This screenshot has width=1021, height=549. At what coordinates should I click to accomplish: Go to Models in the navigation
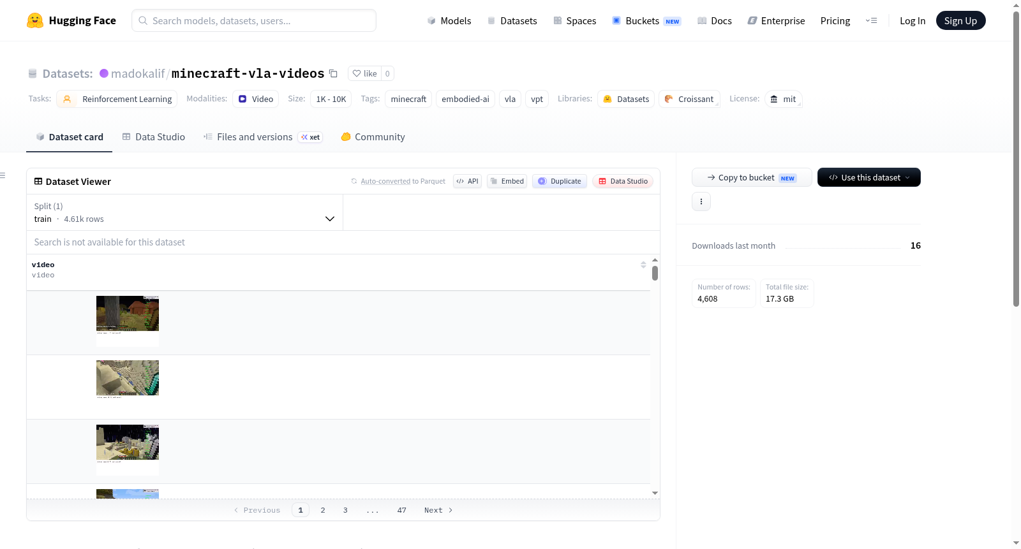coord(449,20)
